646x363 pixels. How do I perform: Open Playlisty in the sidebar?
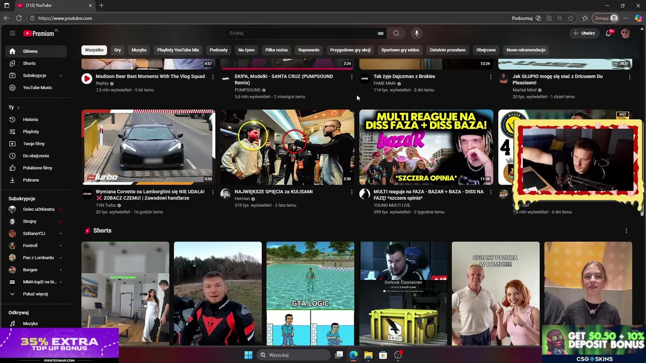[x=36, y=132]
